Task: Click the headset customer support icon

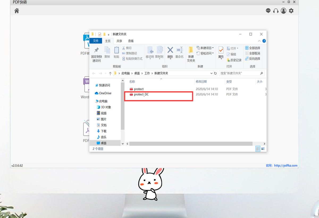Action: (276, 11)
